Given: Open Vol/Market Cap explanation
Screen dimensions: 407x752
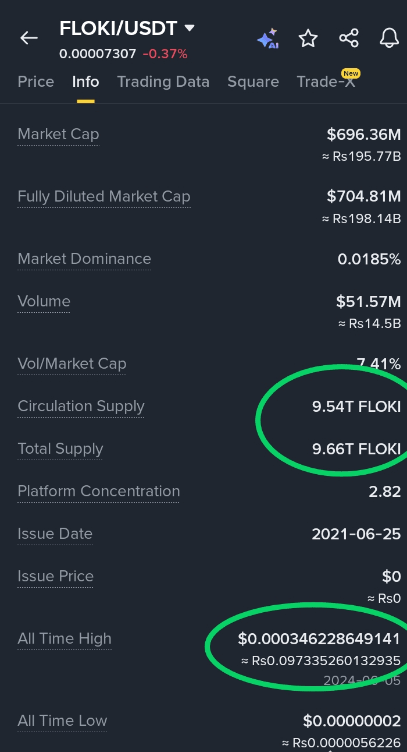Looking at the screenshot, I should click(72, 363).
